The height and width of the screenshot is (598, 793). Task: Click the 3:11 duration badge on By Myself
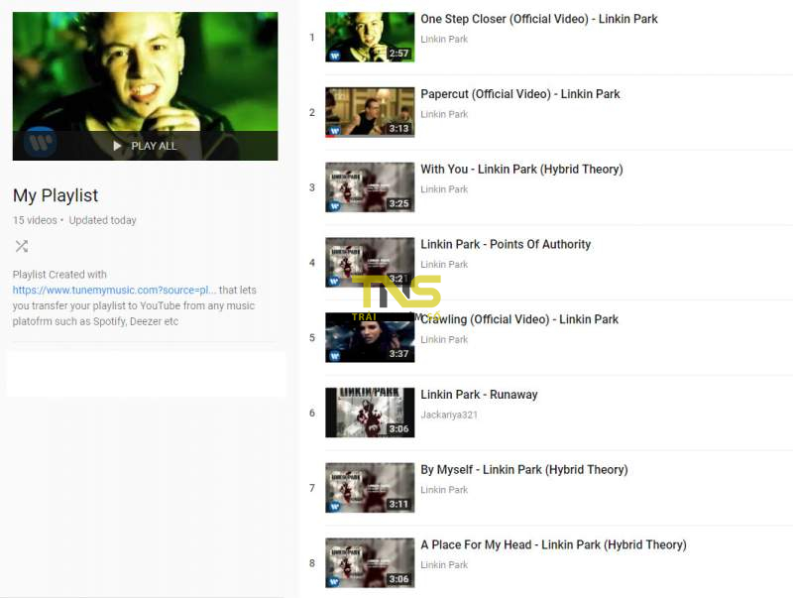(398, 504)
